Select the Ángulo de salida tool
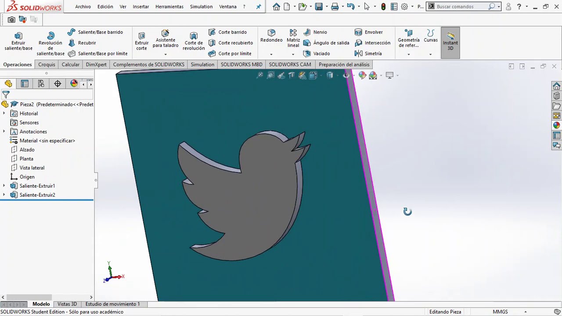Viewport: 562px width, 316px height. (326, 43)
